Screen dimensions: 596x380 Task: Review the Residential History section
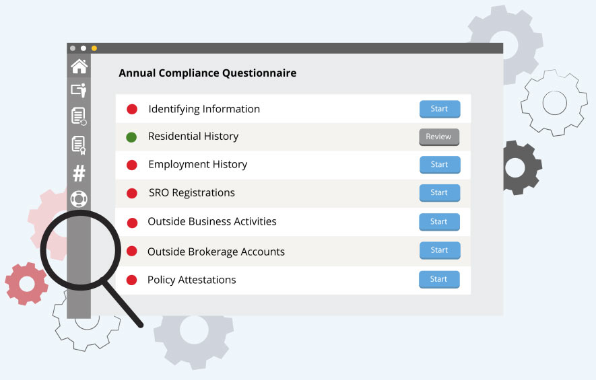click(439, 137)
